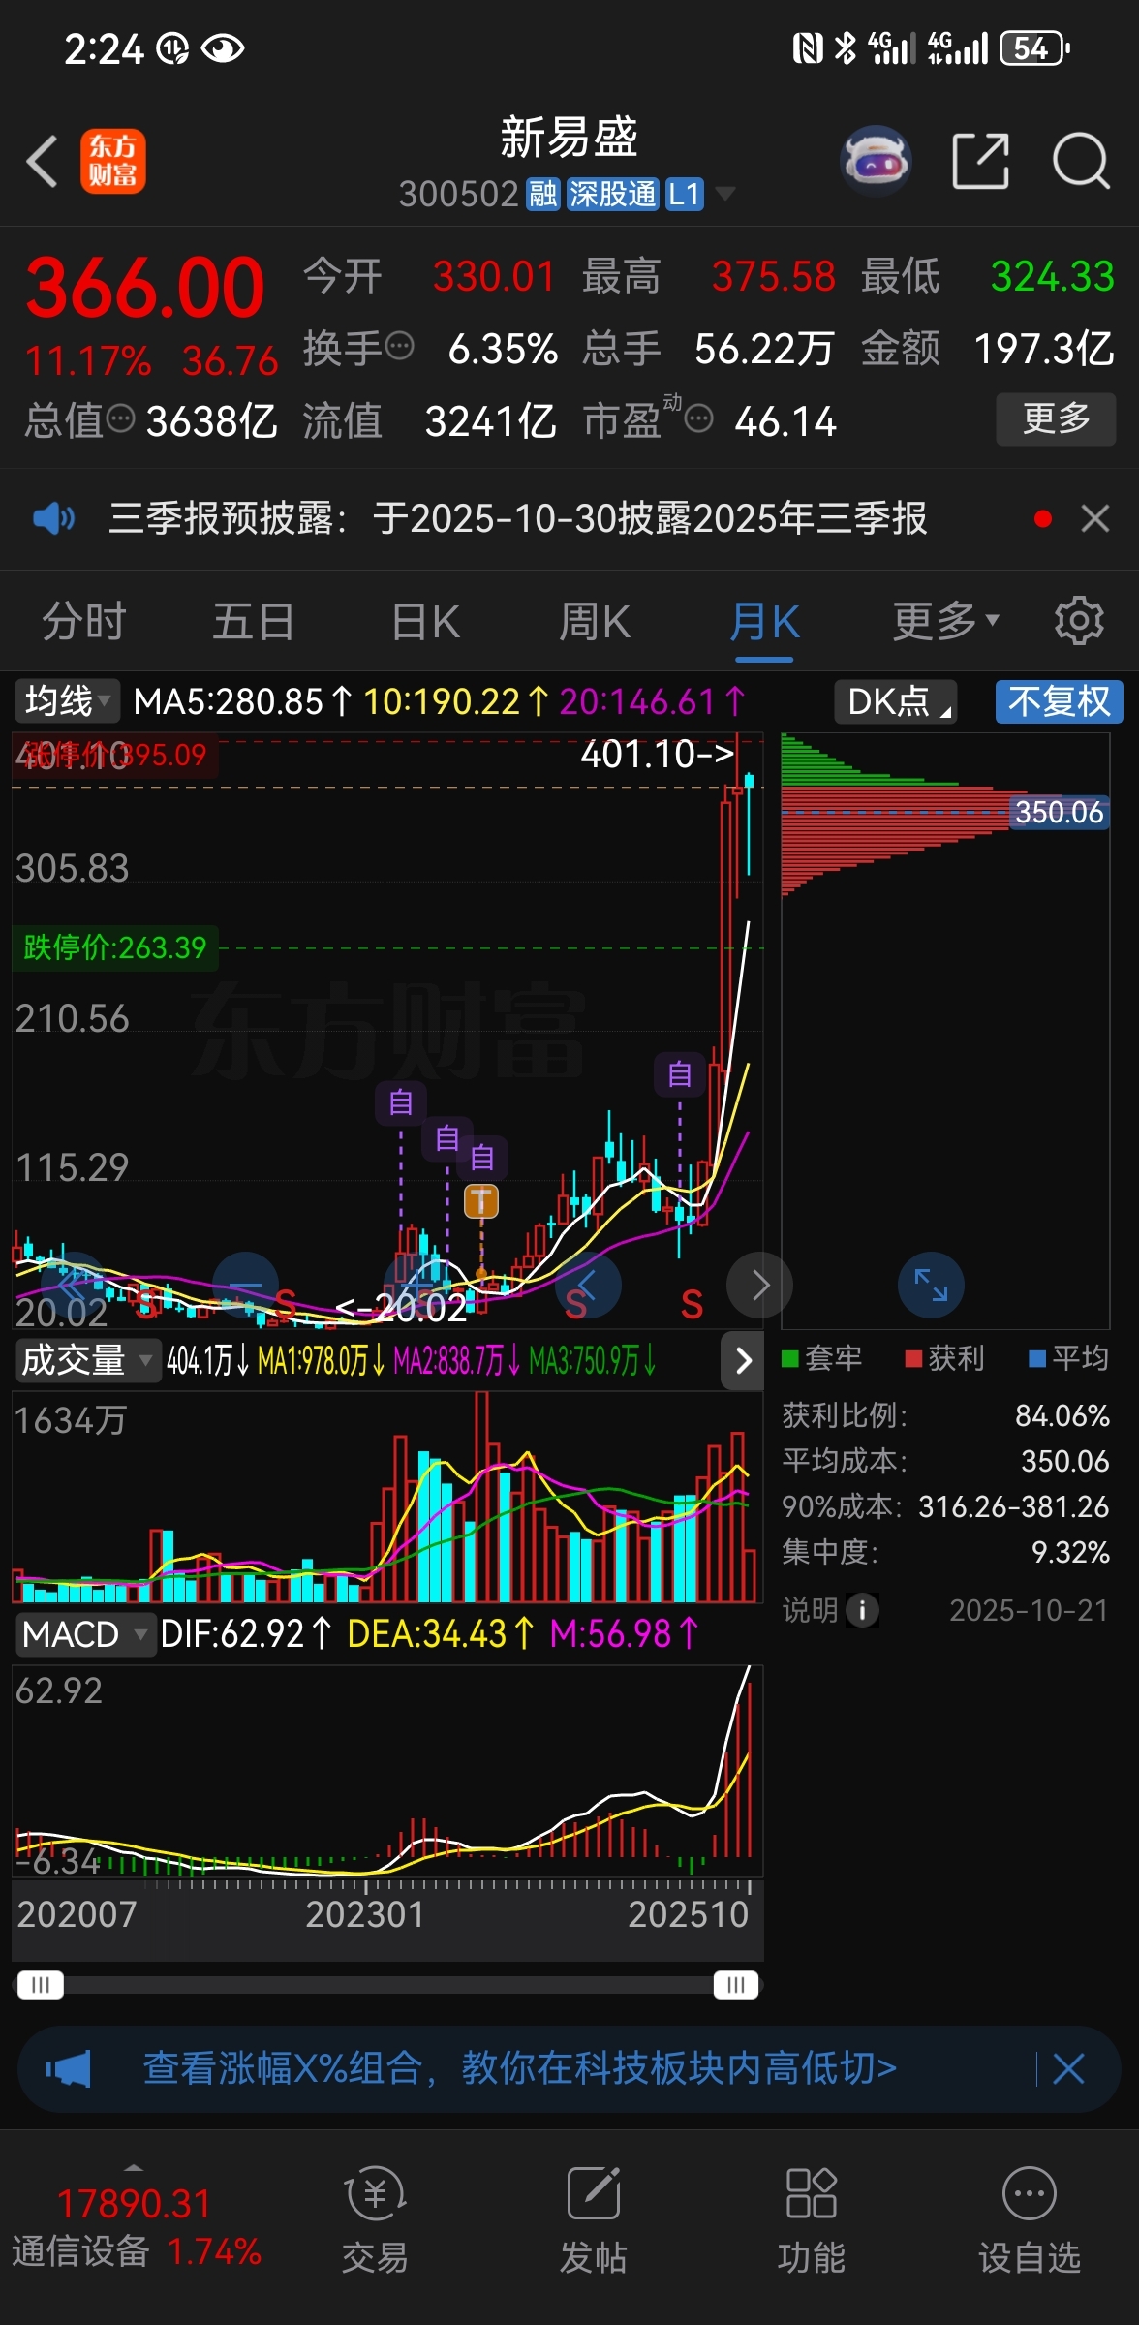Expand 更多 chart period dropdown
The width and height of the screenshot is (1139, 2325).
pyautogui.click(x=945, y=621)
